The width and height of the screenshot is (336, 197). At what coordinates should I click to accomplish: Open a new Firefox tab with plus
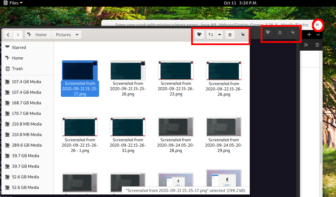(x=309, y=35)
